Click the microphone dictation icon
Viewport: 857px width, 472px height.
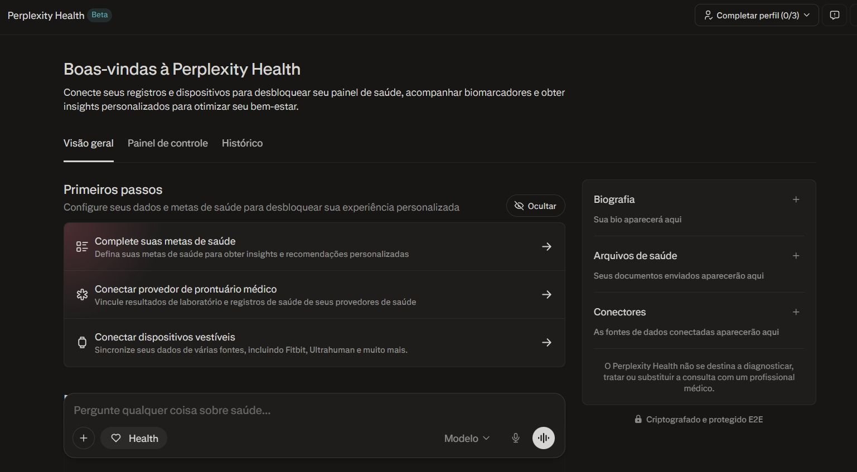(516, 438)
